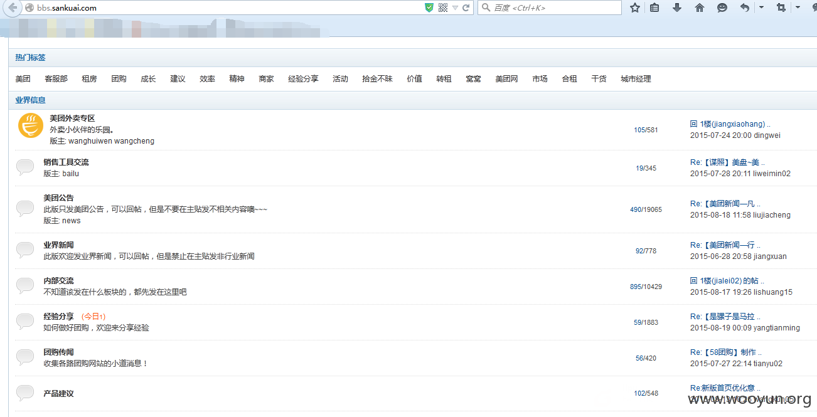This screenshot has height=417, width=817.
Task: Click speech bubble icon beside 团购传闻
Action: click(x=25, y=357)
